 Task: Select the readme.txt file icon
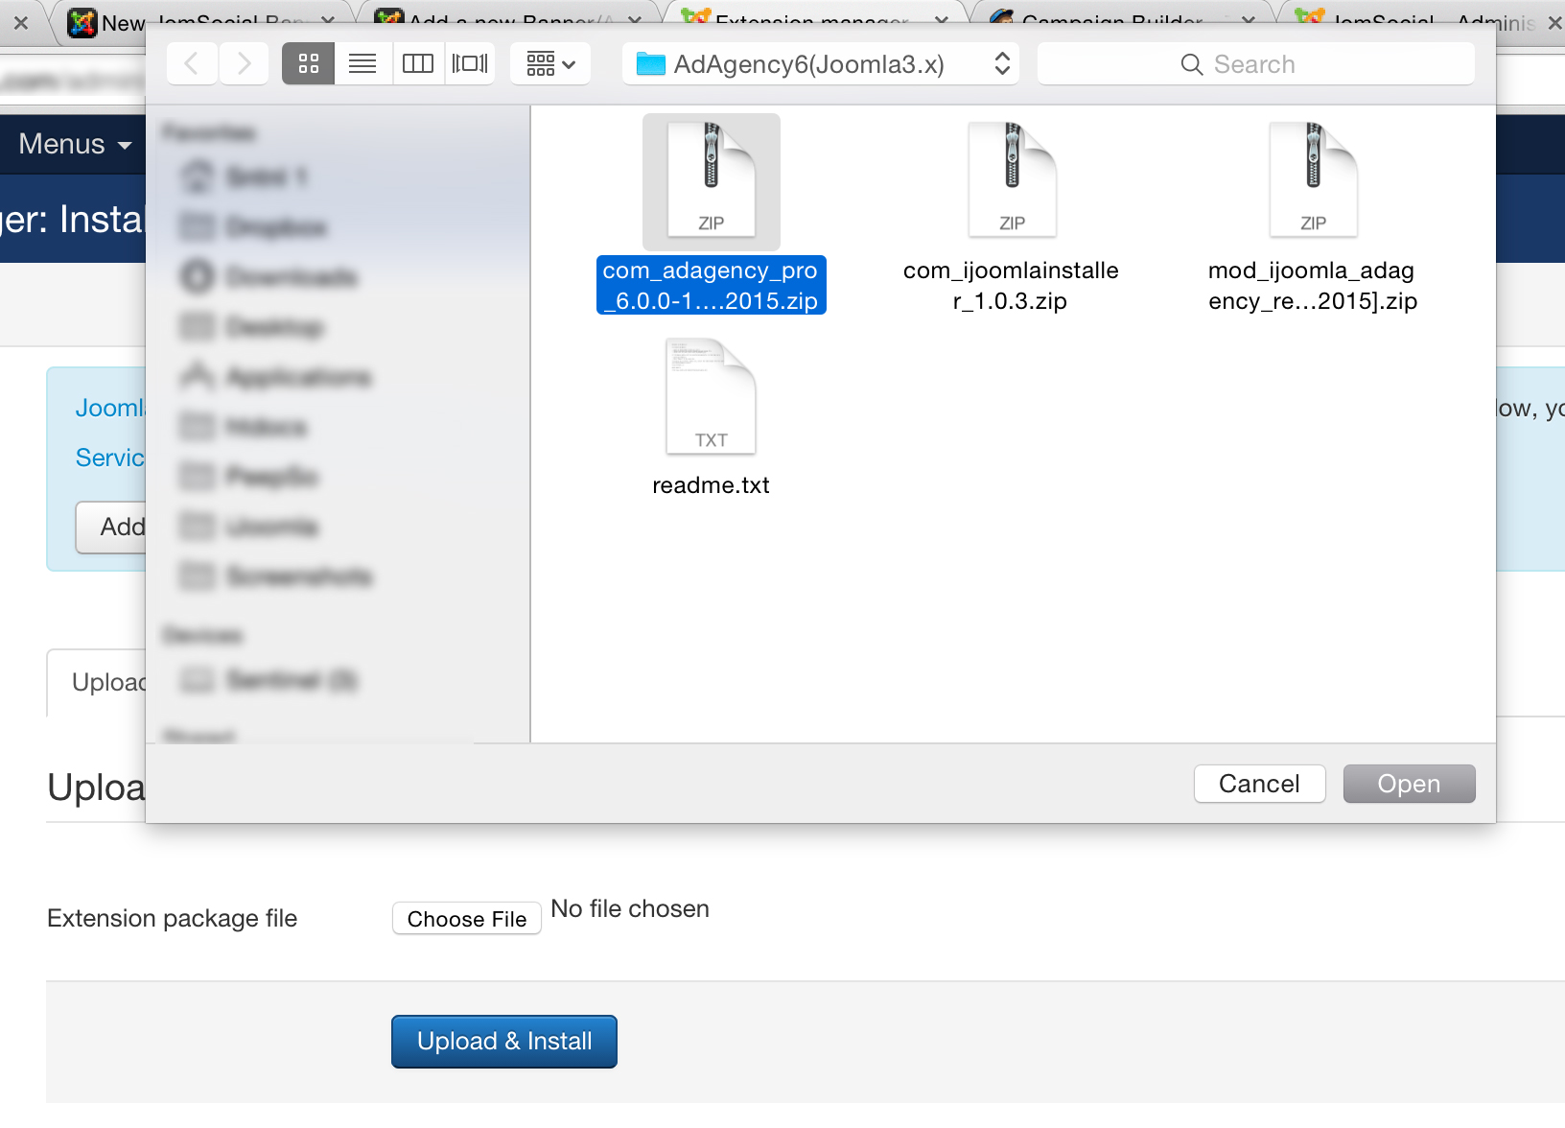712,396
